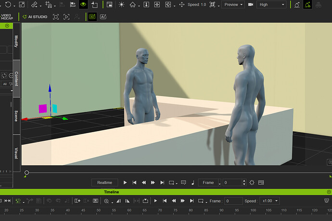The width and height of the screenshot is (332, 221).
Task: Switch to the Visual tab
Action: (16, 153)
